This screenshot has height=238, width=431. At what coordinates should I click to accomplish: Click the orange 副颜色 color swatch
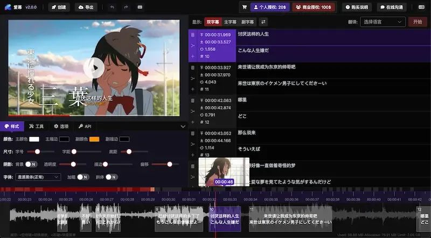(94, 139)
